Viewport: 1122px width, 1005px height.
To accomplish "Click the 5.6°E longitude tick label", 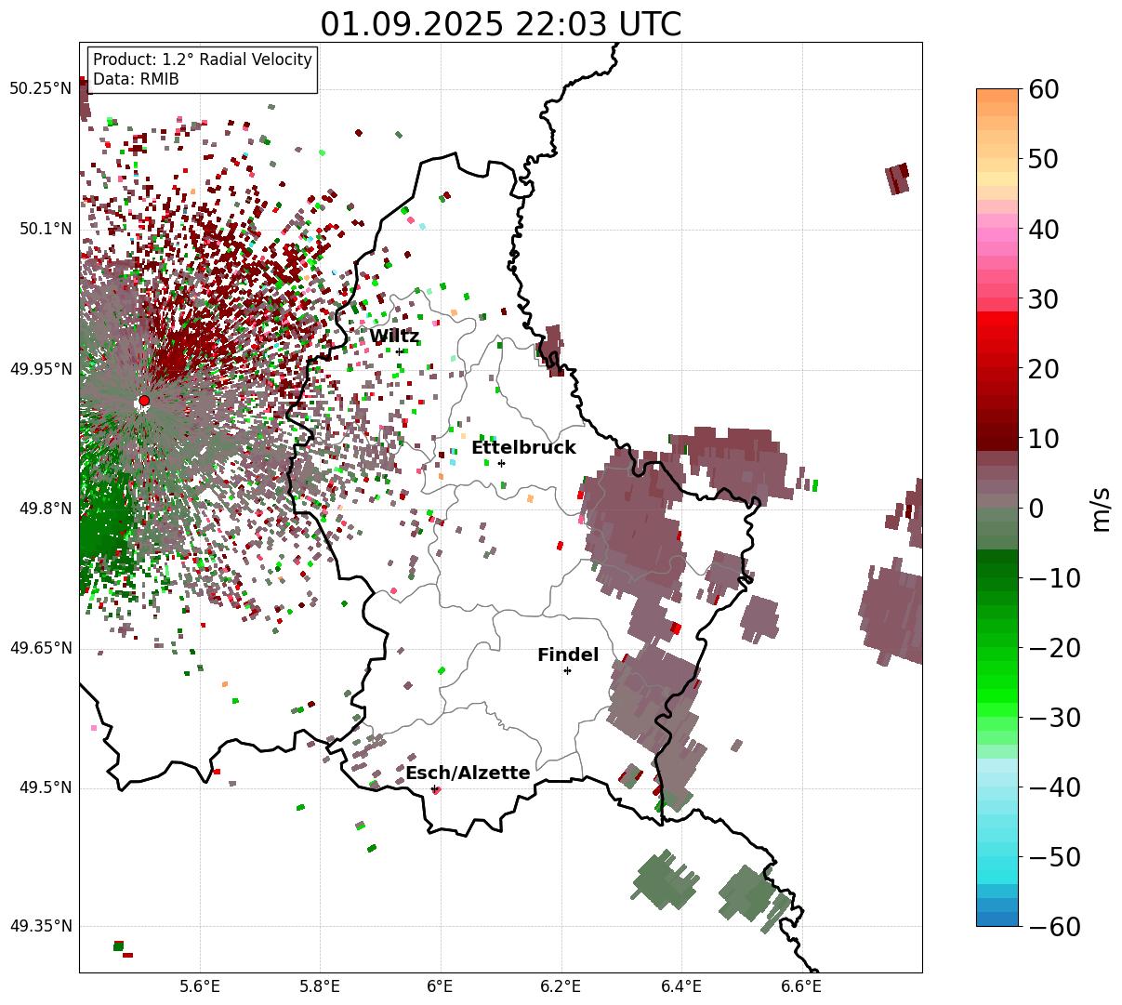I will click(x=200, y=985).
